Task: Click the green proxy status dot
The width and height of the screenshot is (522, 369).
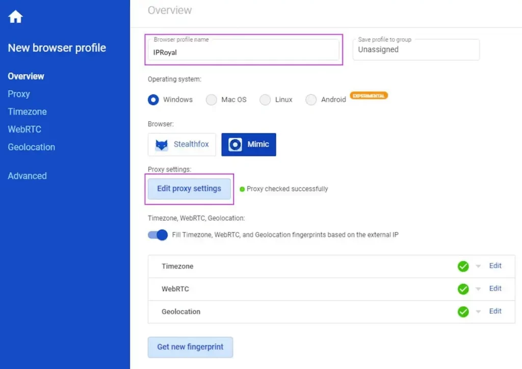Action: pos(242,189)
